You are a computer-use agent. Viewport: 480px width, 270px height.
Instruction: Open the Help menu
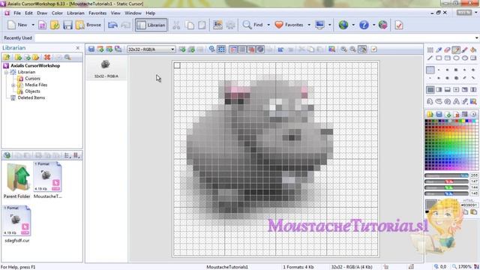click(150, 13)
